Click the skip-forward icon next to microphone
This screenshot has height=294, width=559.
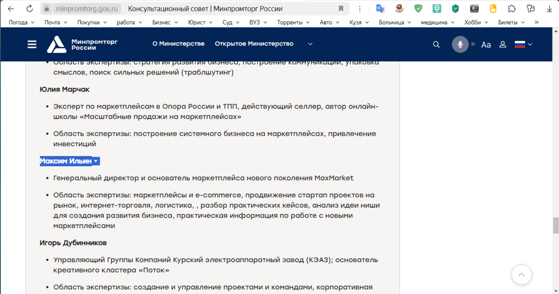pyautogui.click(x=473, y=44)
